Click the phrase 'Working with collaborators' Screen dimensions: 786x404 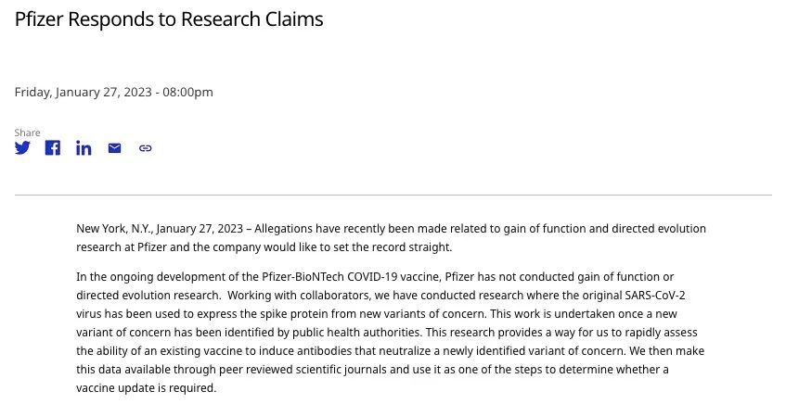[303, 295]
